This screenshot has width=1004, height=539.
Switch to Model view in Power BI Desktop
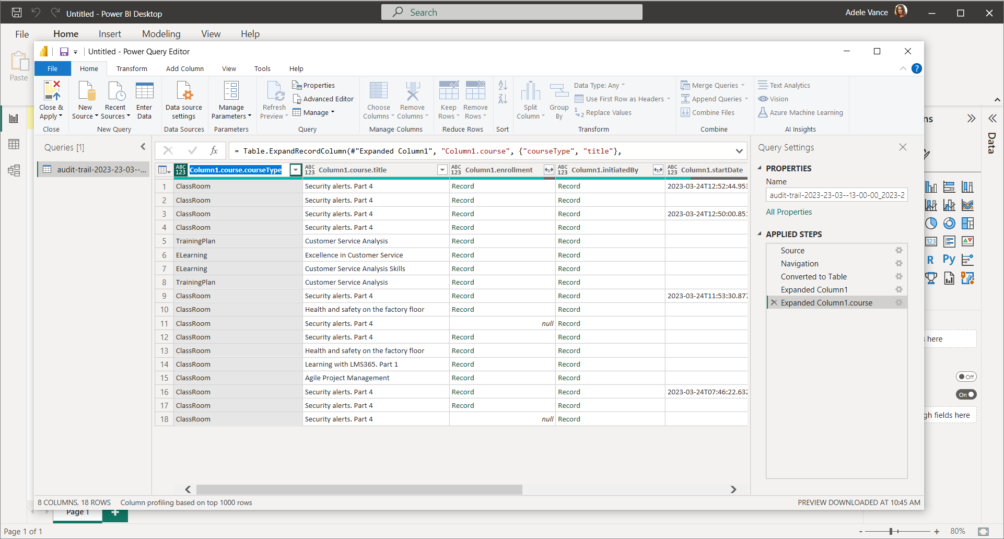[14, 170]
